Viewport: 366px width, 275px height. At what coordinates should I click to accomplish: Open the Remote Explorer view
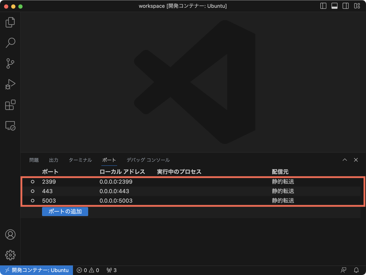(10, 126)
